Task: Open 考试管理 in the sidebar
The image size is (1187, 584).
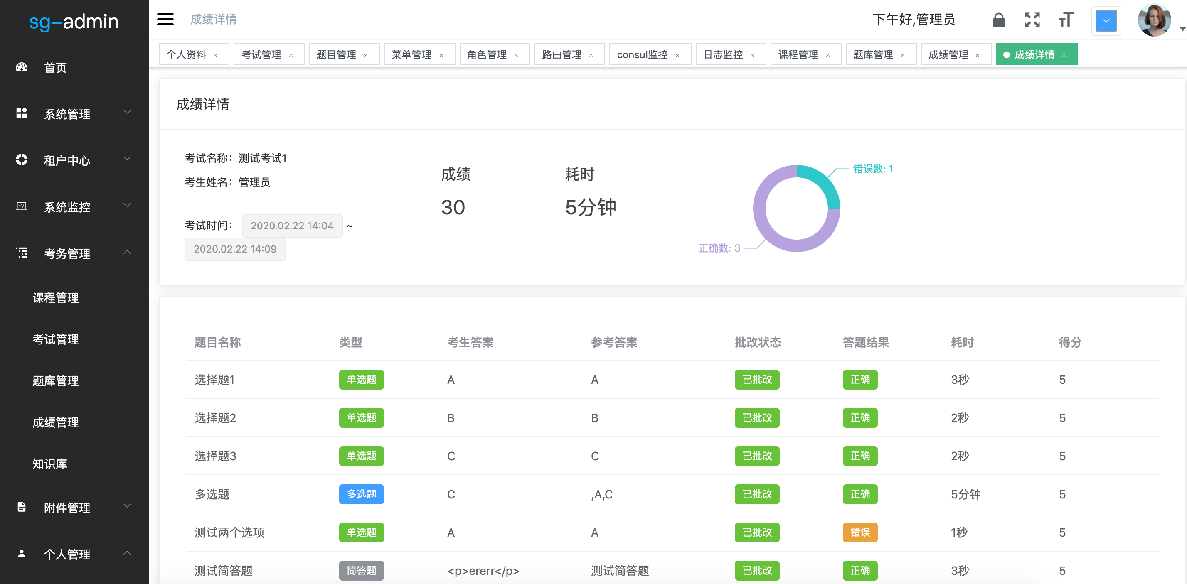Action: (56, 339)
